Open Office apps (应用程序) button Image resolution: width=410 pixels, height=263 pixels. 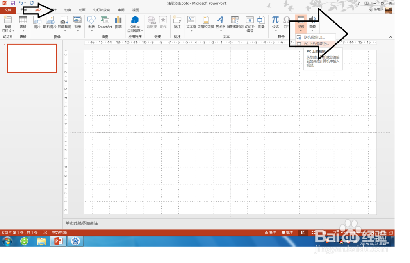(x=135, y=24)
